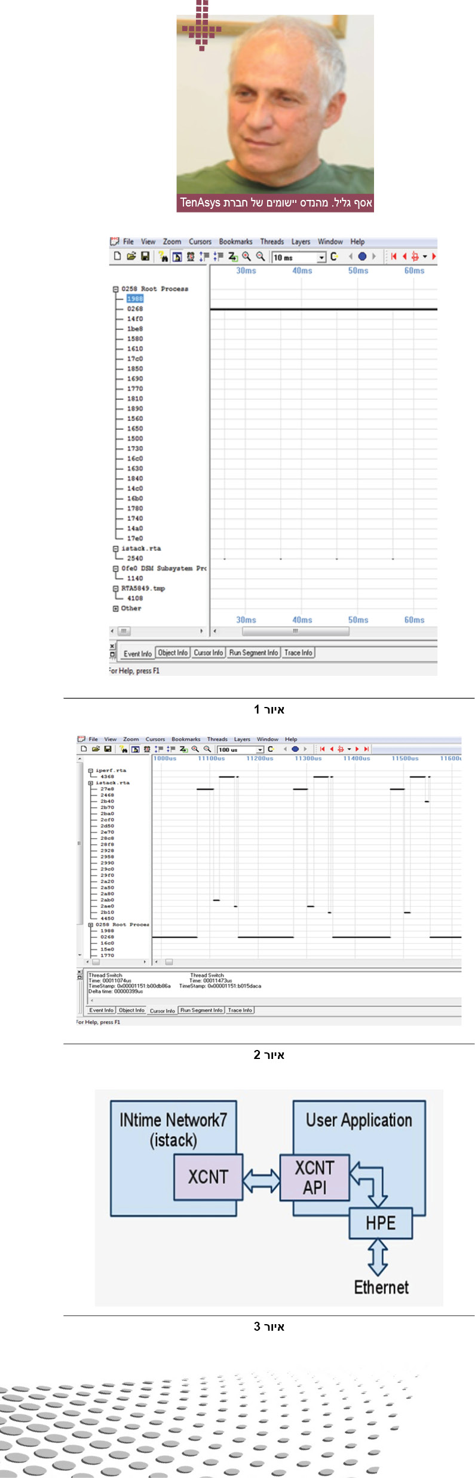Viewport: 475px width, 1478px height.
Task: Switch to Event Info tab in Figure 1
Action: (137, 653)
